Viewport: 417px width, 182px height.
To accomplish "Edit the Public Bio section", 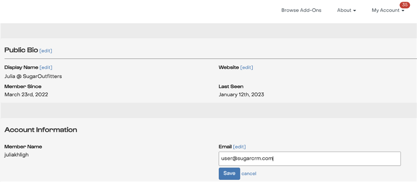I will coord(46,51).
